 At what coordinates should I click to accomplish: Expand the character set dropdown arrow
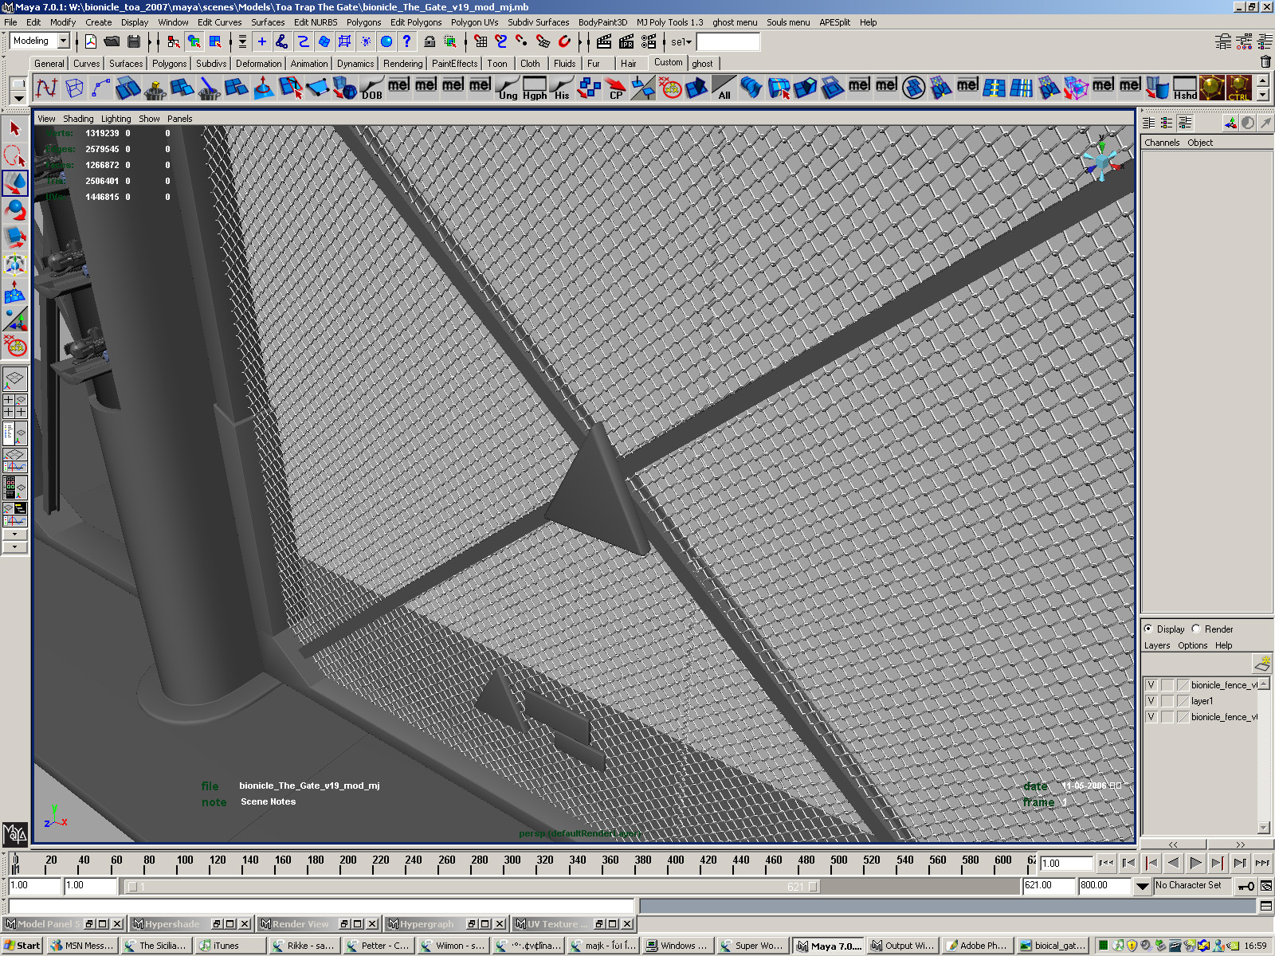click(1142, 886)
